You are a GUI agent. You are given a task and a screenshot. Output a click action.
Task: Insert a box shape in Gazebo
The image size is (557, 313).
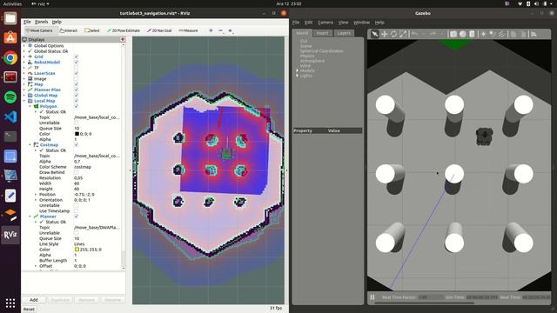tap(453, 34)
